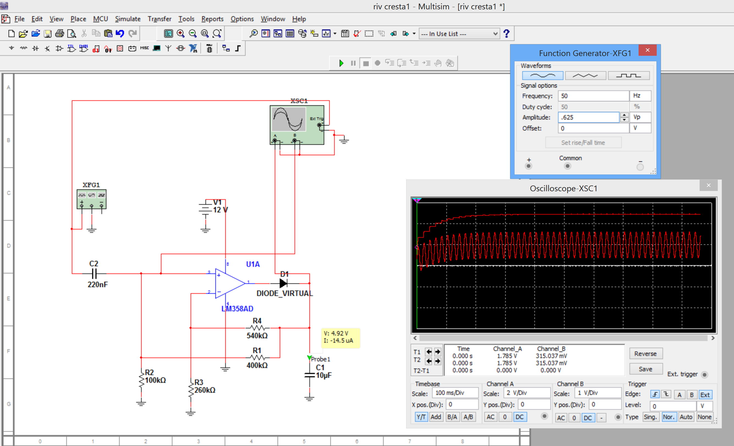Select the square waveform button

(x=629, y=76)
